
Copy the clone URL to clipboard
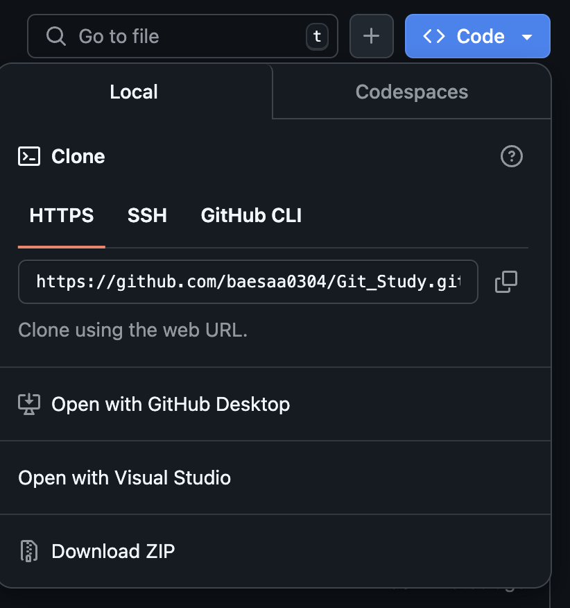[506, 282]
